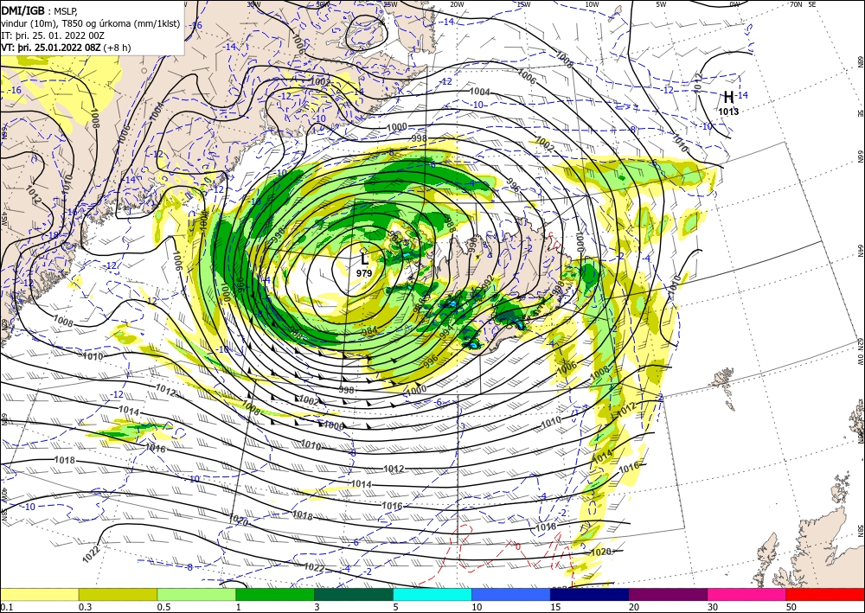The height and width of the screenshot is (613, 865).
Task: Click the dark green 3–5 legend swatch
Action: tap(354, 594)
